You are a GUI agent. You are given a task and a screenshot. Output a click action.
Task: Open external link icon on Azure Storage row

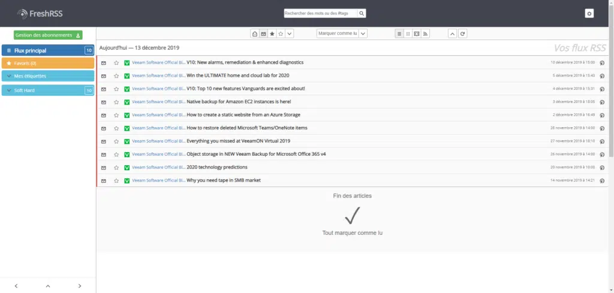click(x=602, y=115)
